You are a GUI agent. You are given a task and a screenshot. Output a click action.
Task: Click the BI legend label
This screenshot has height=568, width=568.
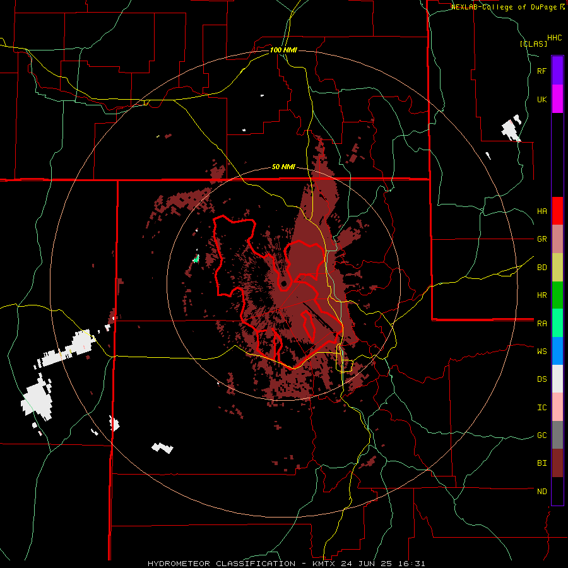click(541, 463)
